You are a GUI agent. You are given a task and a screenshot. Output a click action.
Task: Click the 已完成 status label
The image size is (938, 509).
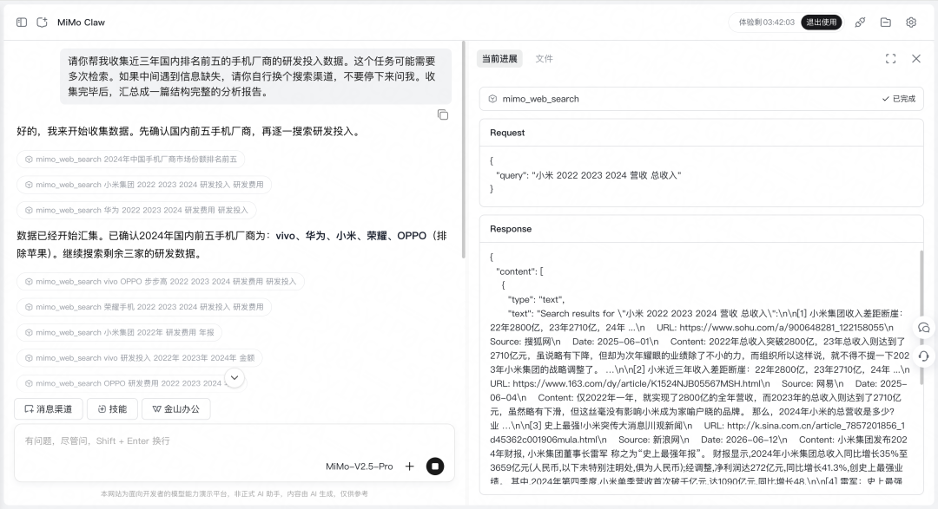pyautogui.click(x=899, y=99)
